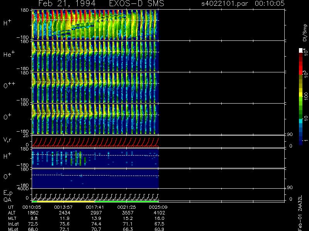Click the 'EXOS-D SMS' instrument title

tap(137, 3)
